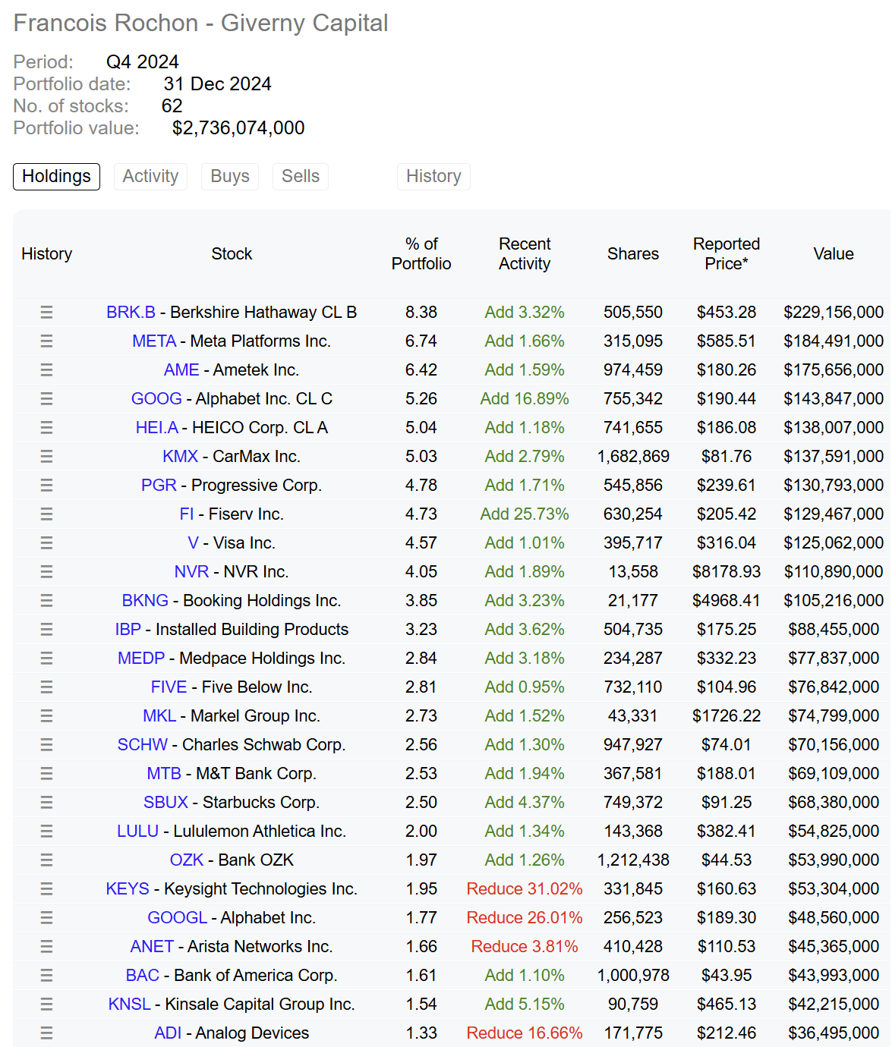This screenshot has height=1047, width=892.
Task: Open the History tab
Action: [x=433, y=176]
